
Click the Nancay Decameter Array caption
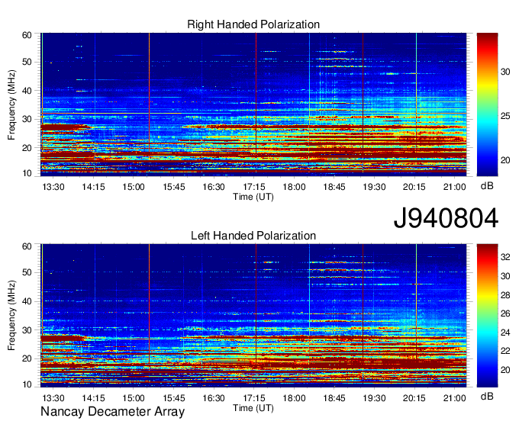pos(112,412)
